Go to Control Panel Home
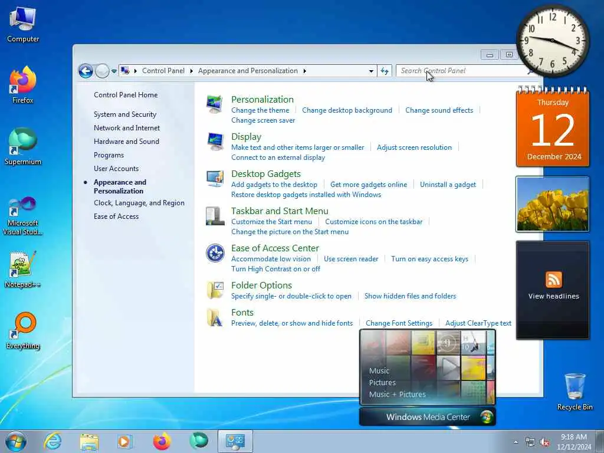604x453 pixels. [x=126, y=95]
